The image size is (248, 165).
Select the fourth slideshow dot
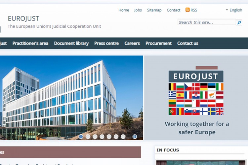coord(102,137)
